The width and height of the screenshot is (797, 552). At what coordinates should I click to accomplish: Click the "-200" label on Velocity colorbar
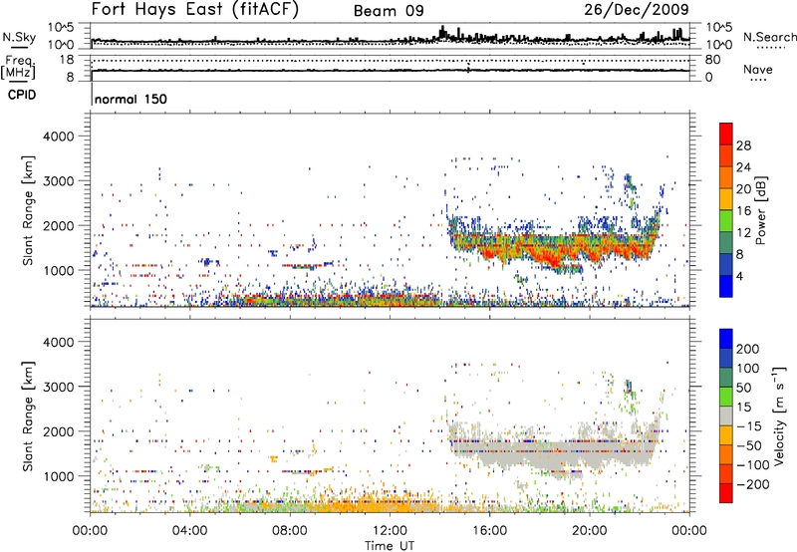click(753, 484)
